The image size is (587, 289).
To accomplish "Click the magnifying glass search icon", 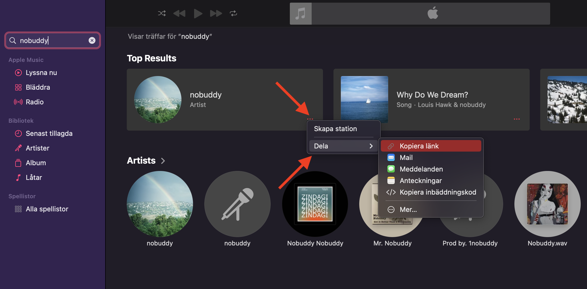I will click(x=13, y=40).
